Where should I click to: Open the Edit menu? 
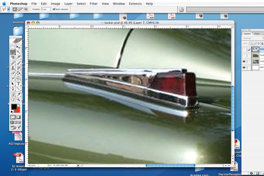(x=44, y=4)
